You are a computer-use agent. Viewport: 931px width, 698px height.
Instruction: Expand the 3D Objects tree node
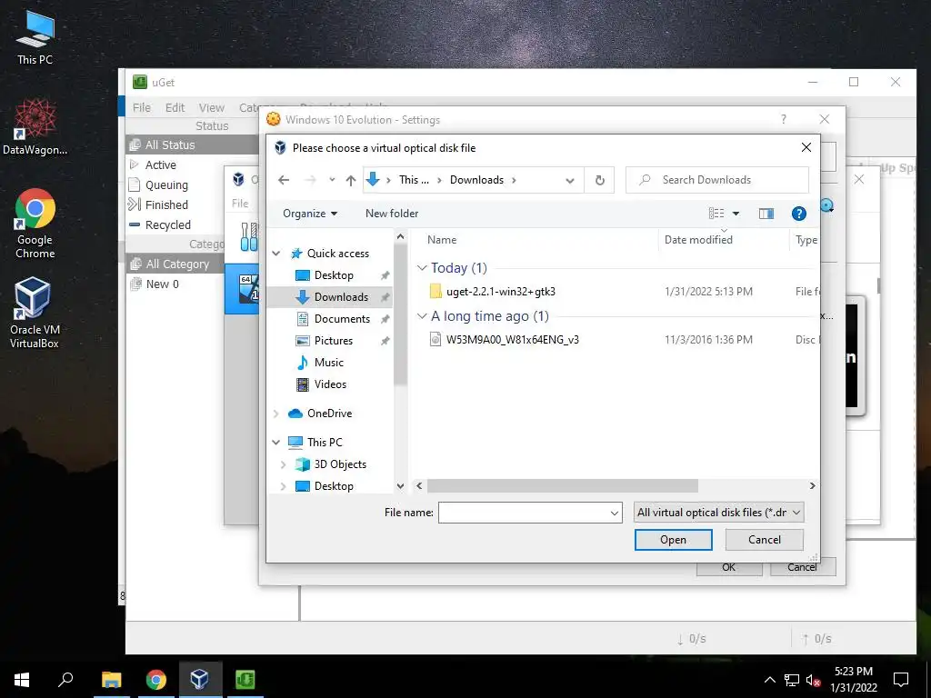tap(284, 464)
